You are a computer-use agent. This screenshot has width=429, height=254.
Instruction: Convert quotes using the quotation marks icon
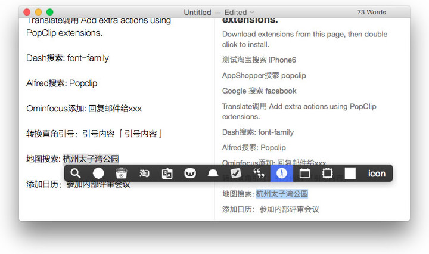[x=259, y=174]
